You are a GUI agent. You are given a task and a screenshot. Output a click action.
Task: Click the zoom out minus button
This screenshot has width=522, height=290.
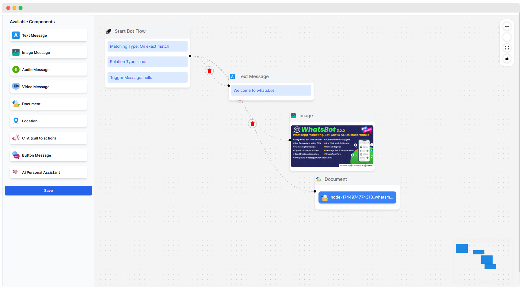tap(507, 37)
